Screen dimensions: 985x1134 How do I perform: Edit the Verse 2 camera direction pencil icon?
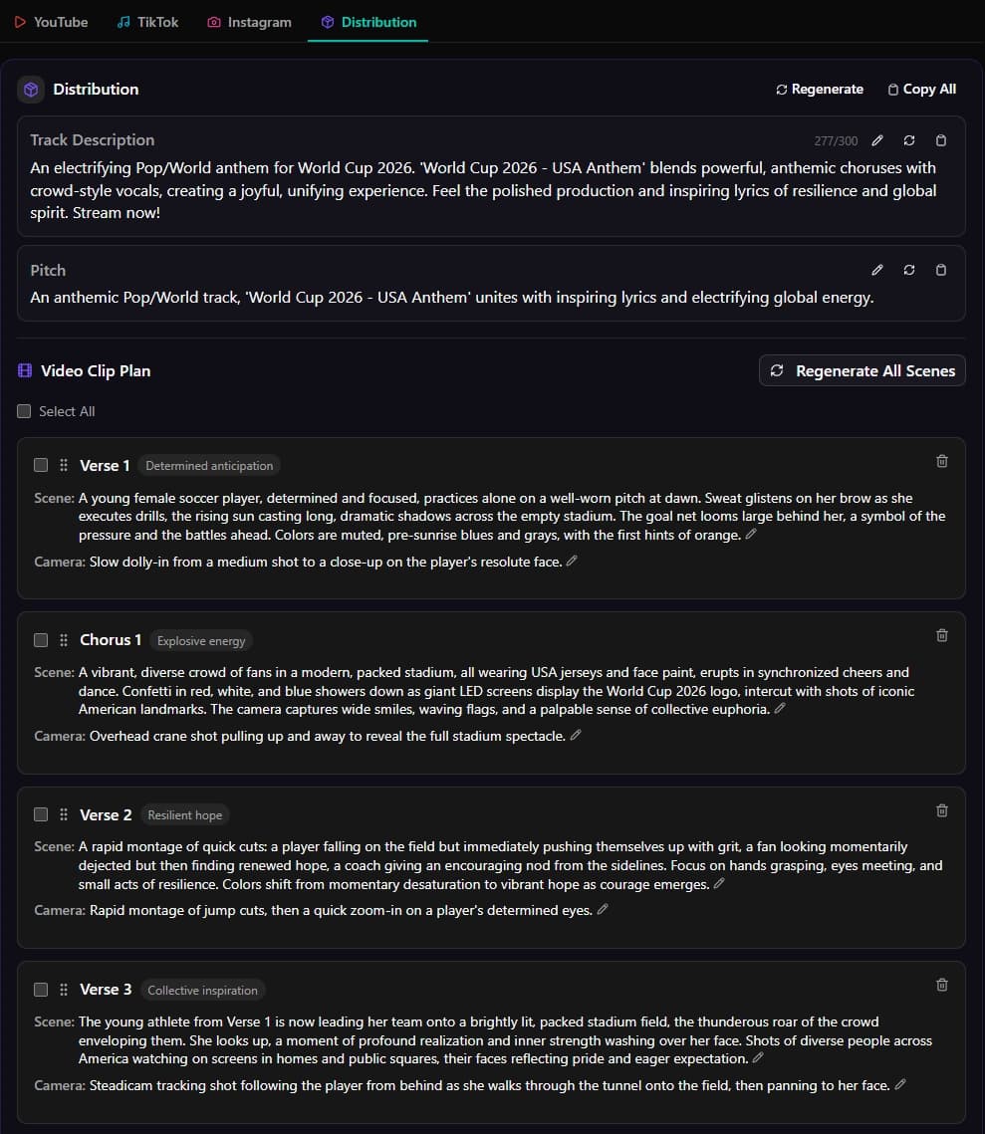[604, 909]
